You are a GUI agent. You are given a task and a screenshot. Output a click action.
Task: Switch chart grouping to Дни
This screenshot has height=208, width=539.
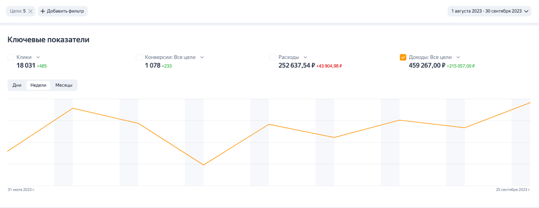coord(17,85)
